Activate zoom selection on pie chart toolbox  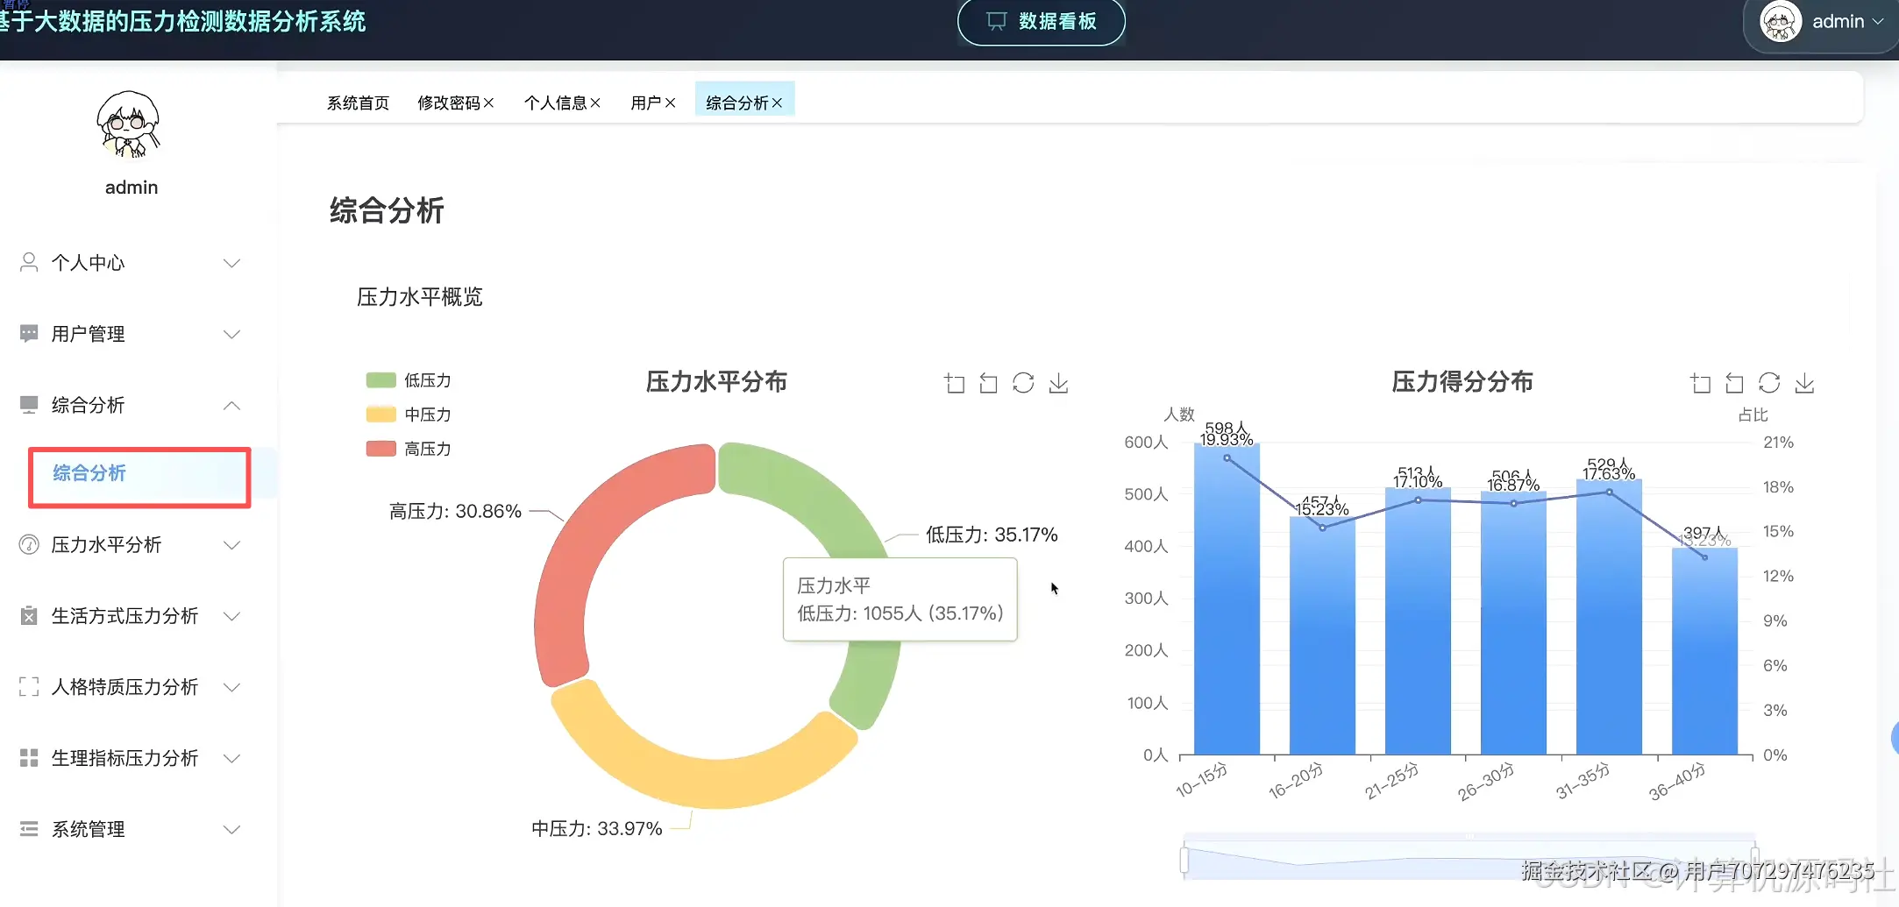point(954,383)
